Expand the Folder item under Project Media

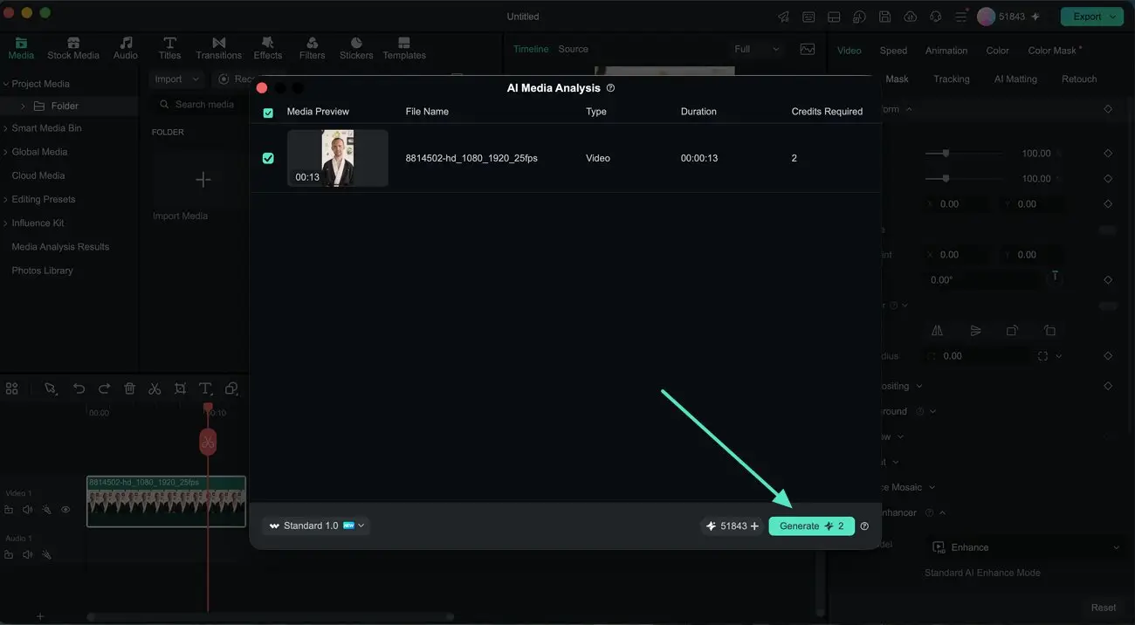coord(24,106)
